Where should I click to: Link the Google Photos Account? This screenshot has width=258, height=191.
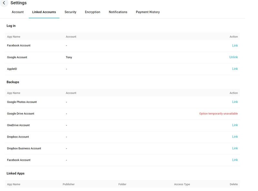coord(235,102)
